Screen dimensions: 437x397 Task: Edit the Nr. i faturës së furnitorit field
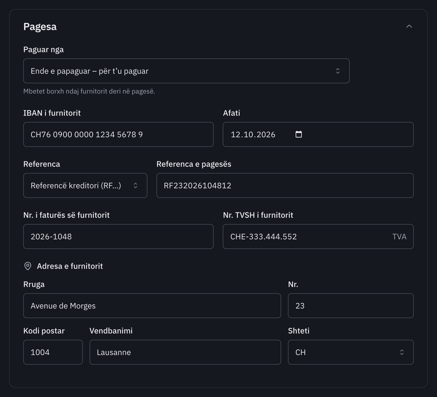118,236
